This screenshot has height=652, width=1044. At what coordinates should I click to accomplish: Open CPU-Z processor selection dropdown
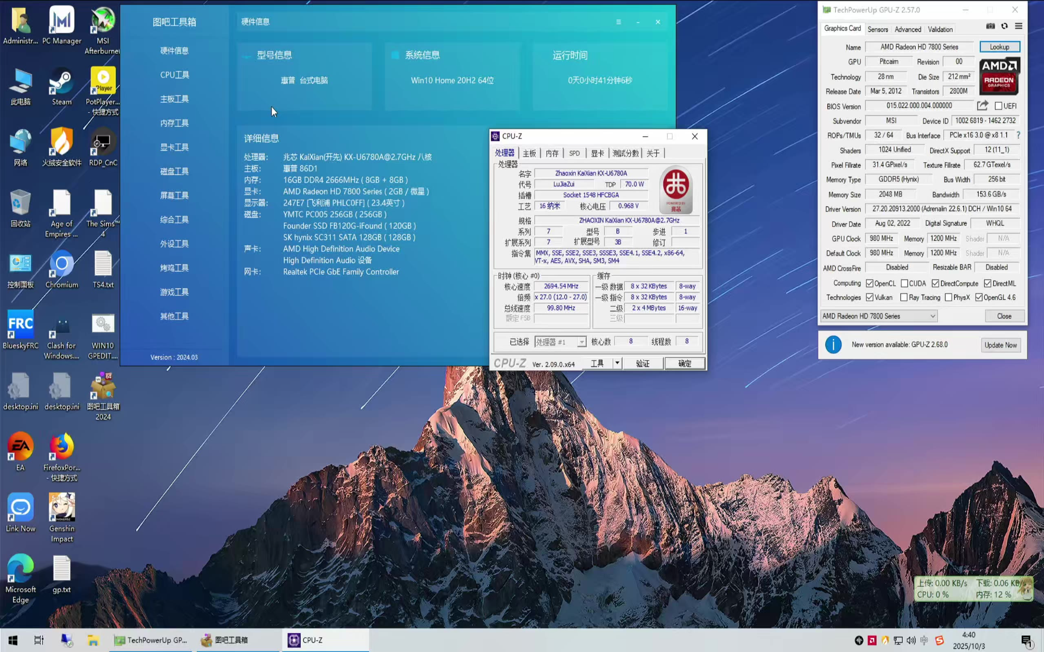581,342
